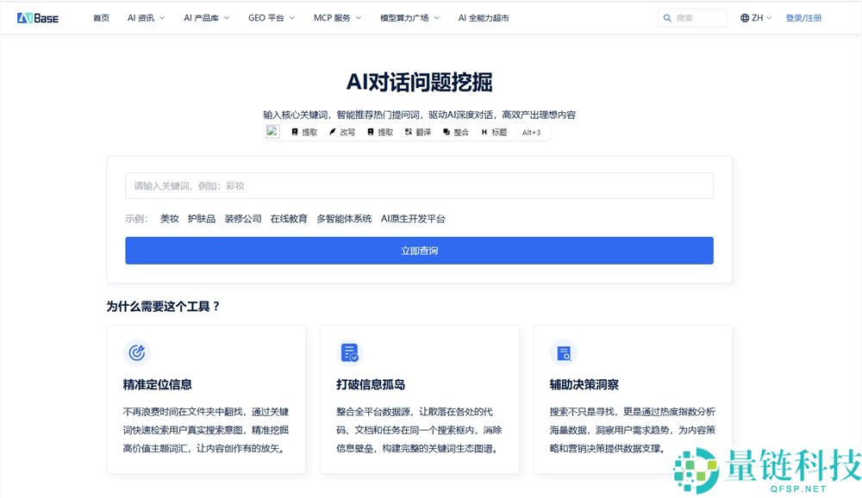Screen dimensions: 862x498
Task: Click the subtitle starting 输入核心关键词
Action: 420,115
